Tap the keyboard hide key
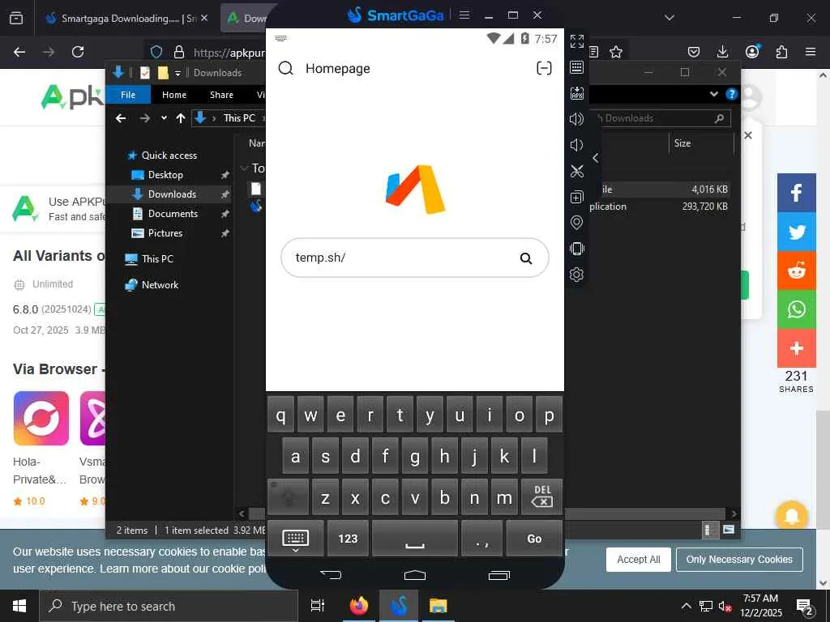This screenshot has width=830, height=622. pyautogui.click(x=295, y=539)
